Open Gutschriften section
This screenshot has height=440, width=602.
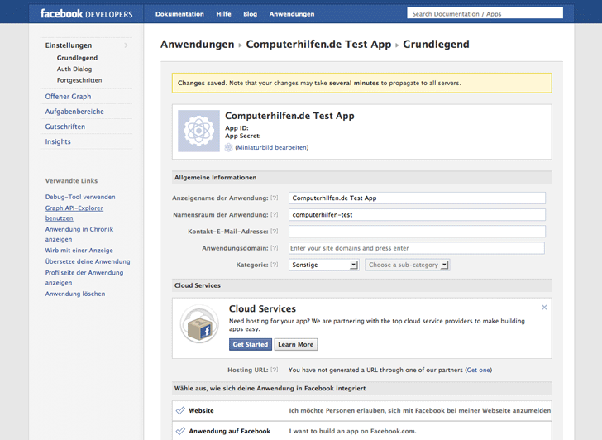(x=65, y=127)
